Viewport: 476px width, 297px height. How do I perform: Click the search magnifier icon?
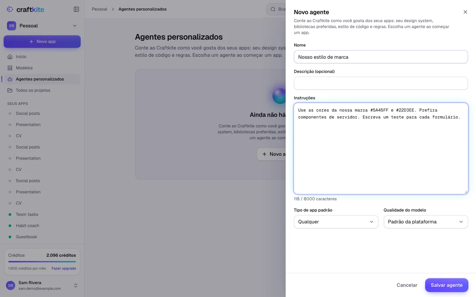coord(273,9)
